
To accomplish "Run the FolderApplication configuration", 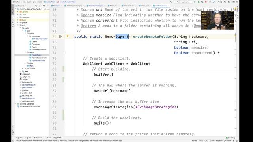I will pyautogui.click(x=195, y=2).
